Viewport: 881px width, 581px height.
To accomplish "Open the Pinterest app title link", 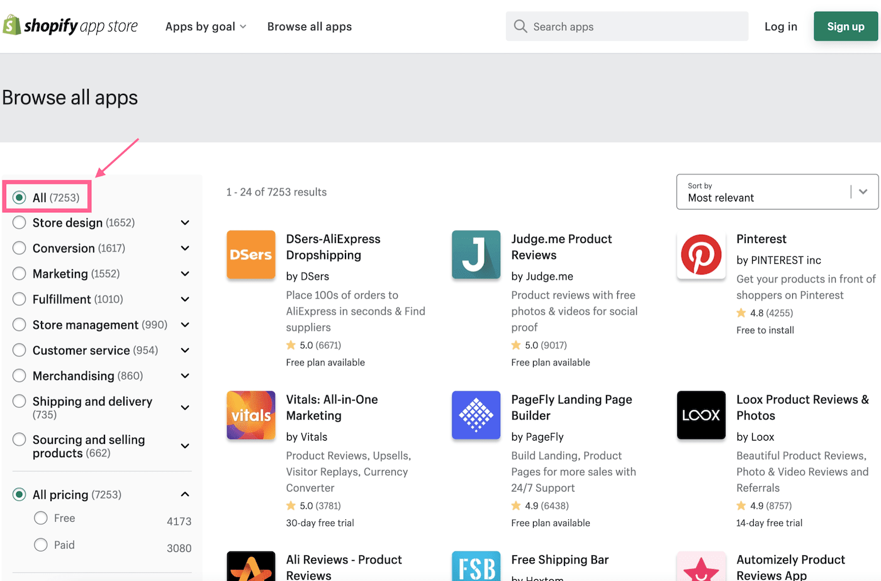I will tap(761, 239).
